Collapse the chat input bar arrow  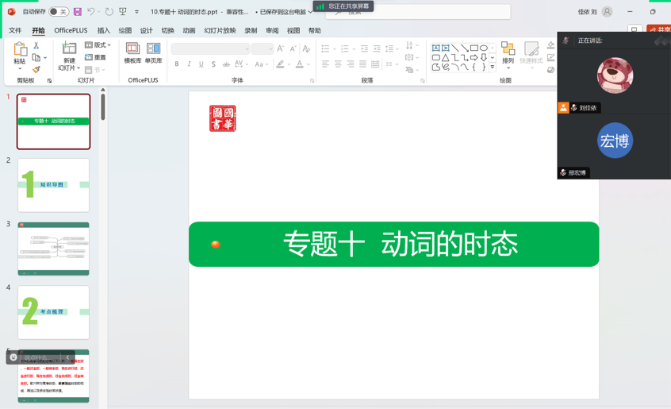tap(67, 357)
